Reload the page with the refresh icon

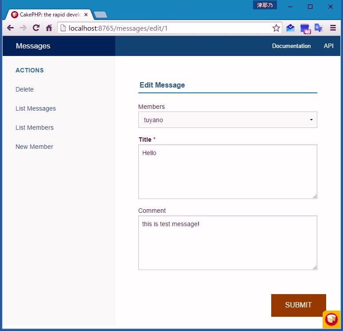tap(36, 28)
